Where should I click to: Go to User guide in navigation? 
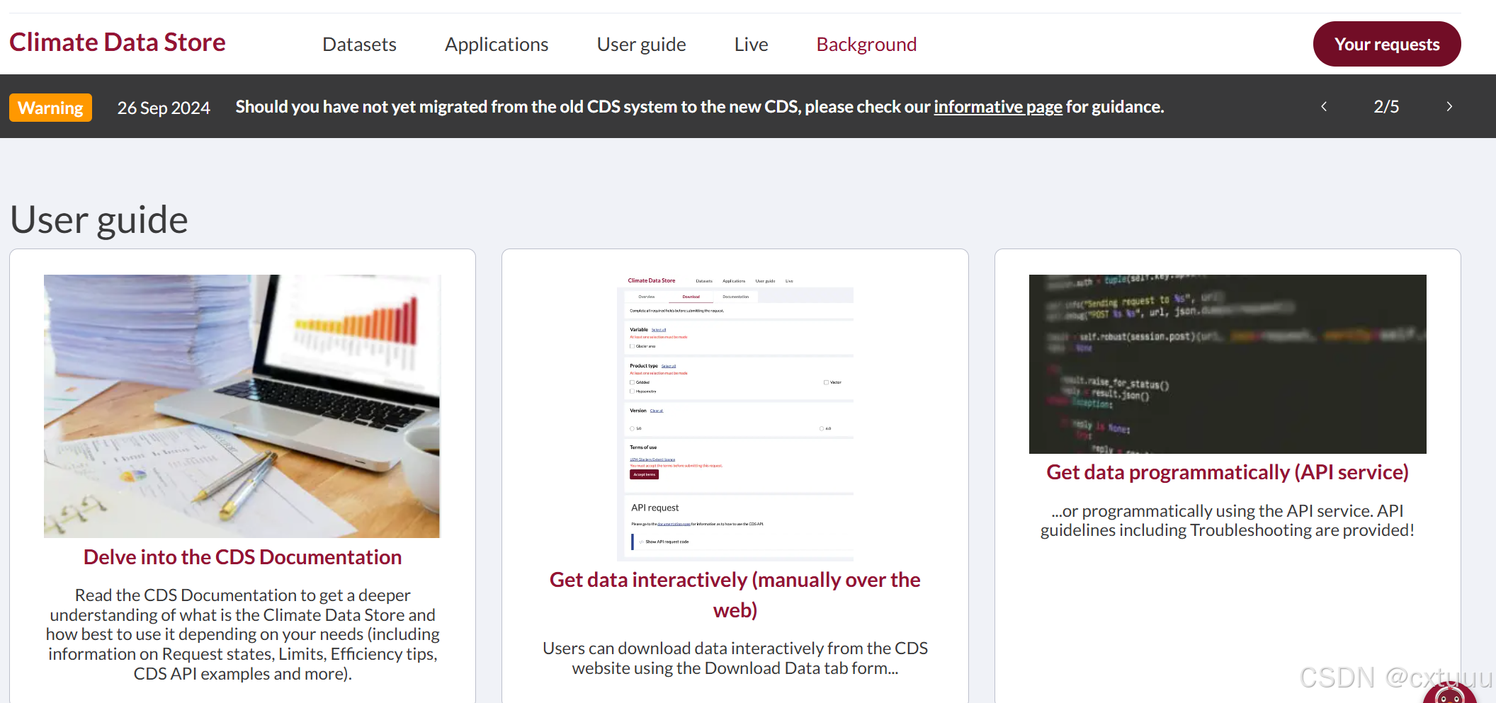pos(641,45)
